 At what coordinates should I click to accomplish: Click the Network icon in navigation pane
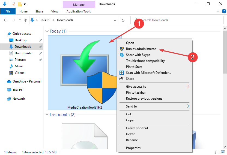(x=9, y=99)
